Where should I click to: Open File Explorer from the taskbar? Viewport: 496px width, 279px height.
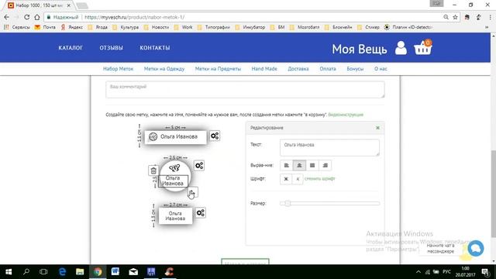click(x=80, y=272)
